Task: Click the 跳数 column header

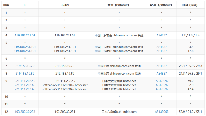Action: tap(6, 5)
